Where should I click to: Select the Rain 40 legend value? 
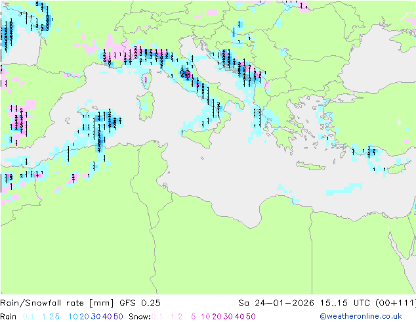[107, 317]
